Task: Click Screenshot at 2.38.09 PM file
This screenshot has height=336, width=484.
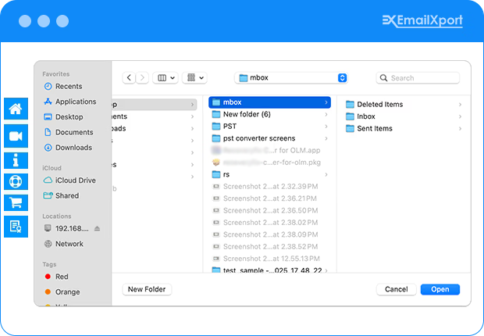Action: 270,234
